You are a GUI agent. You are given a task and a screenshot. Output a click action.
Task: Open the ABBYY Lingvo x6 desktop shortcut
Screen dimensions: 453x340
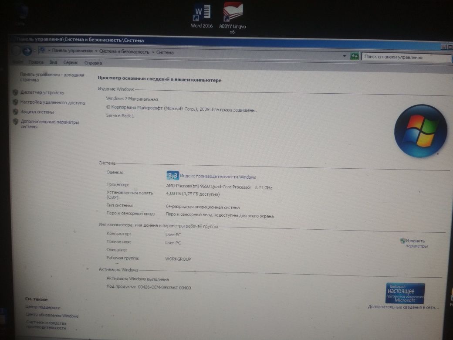tap(233, 18)
